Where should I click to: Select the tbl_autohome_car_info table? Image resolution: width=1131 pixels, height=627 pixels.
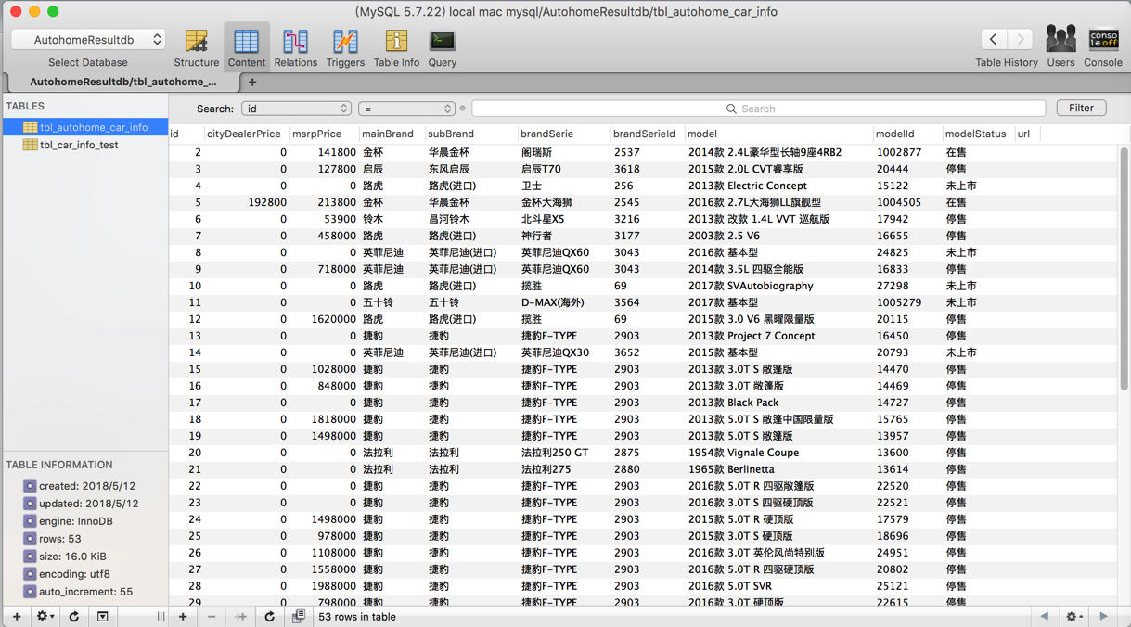click(85, 127)
